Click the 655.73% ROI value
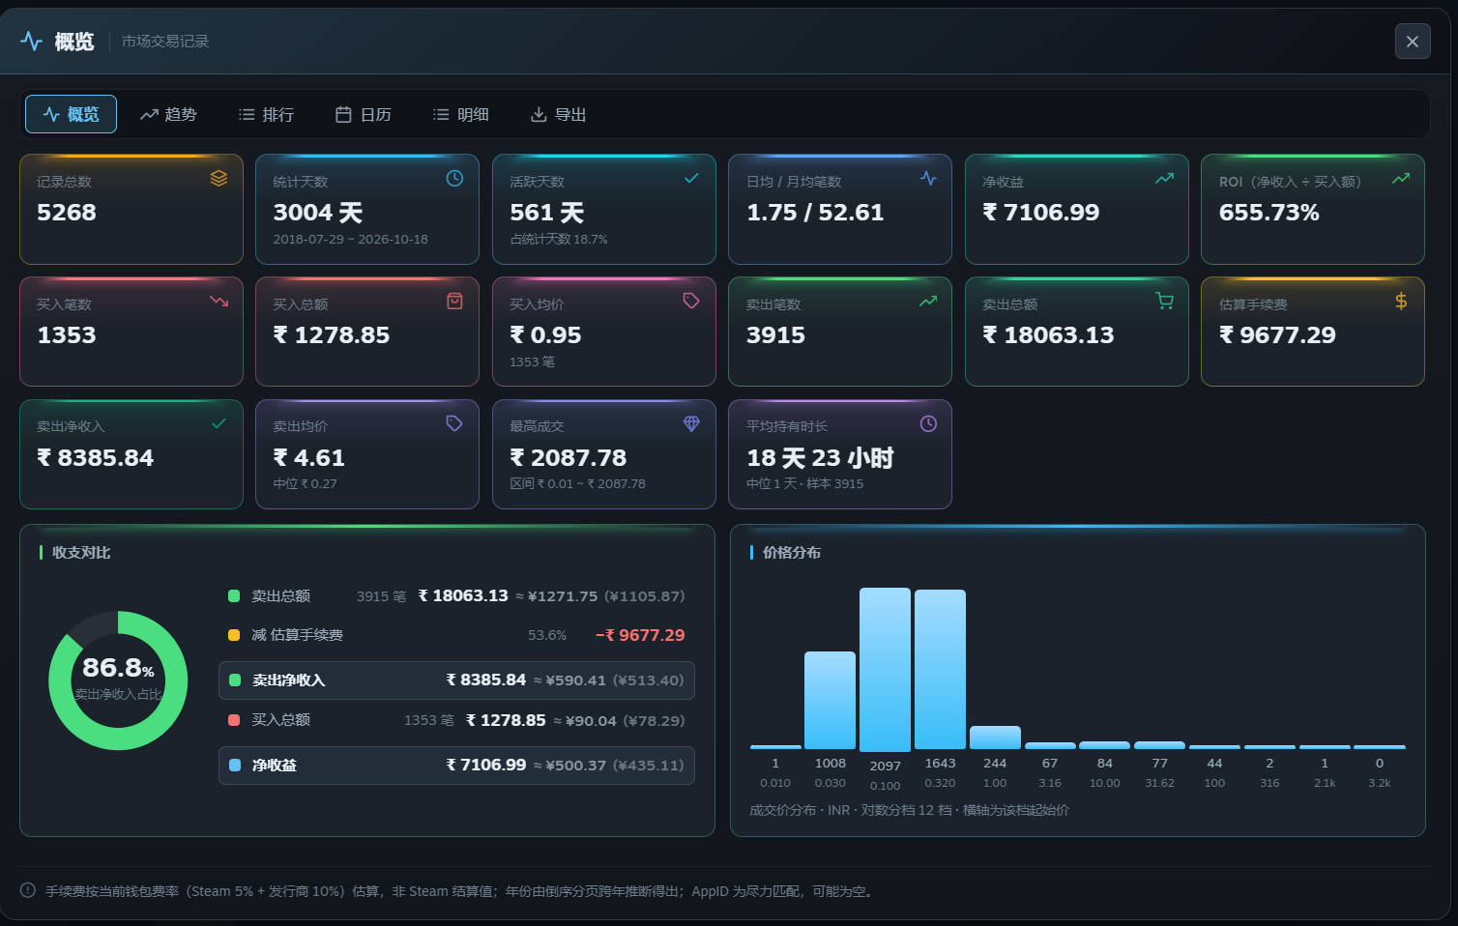Viewport: 1458px width, 926px height. [x=1268, y=213]
